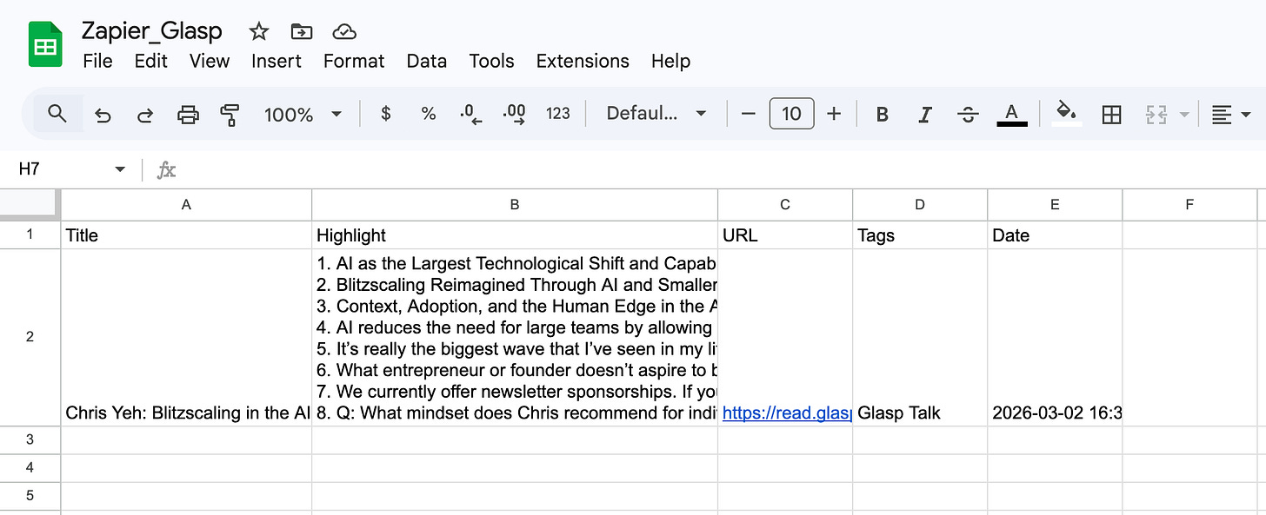Open the Data menu
Viewport: 1266px width, 515px height.
[427, 62]
